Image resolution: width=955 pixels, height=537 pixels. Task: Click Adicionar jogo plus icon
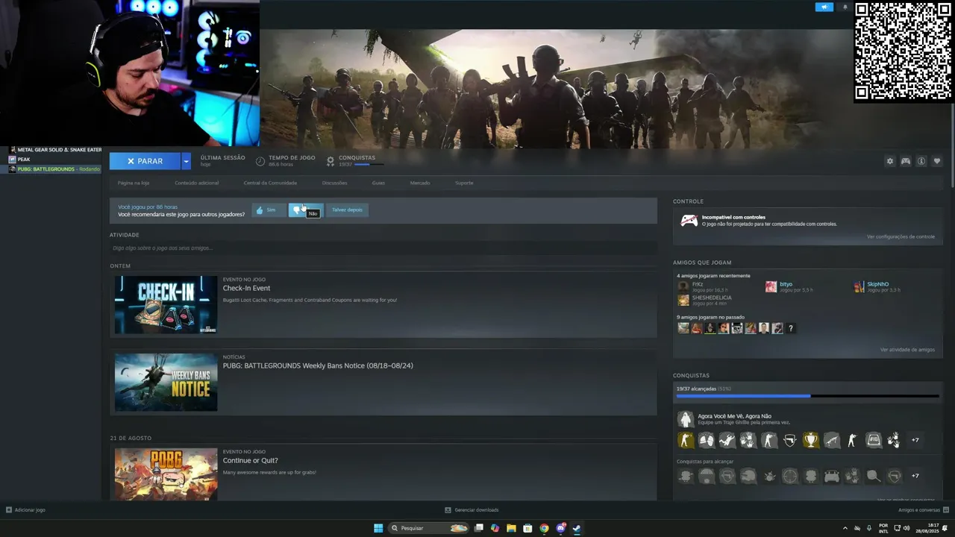[x=9, y=510]
